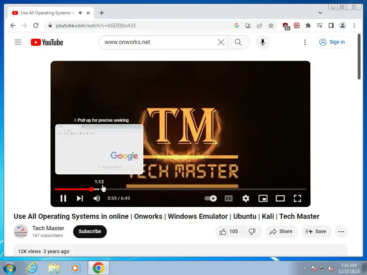The image size is (367, 275).
Task: Open Windows Media Player from taskbar
Action: coord(76,268)
